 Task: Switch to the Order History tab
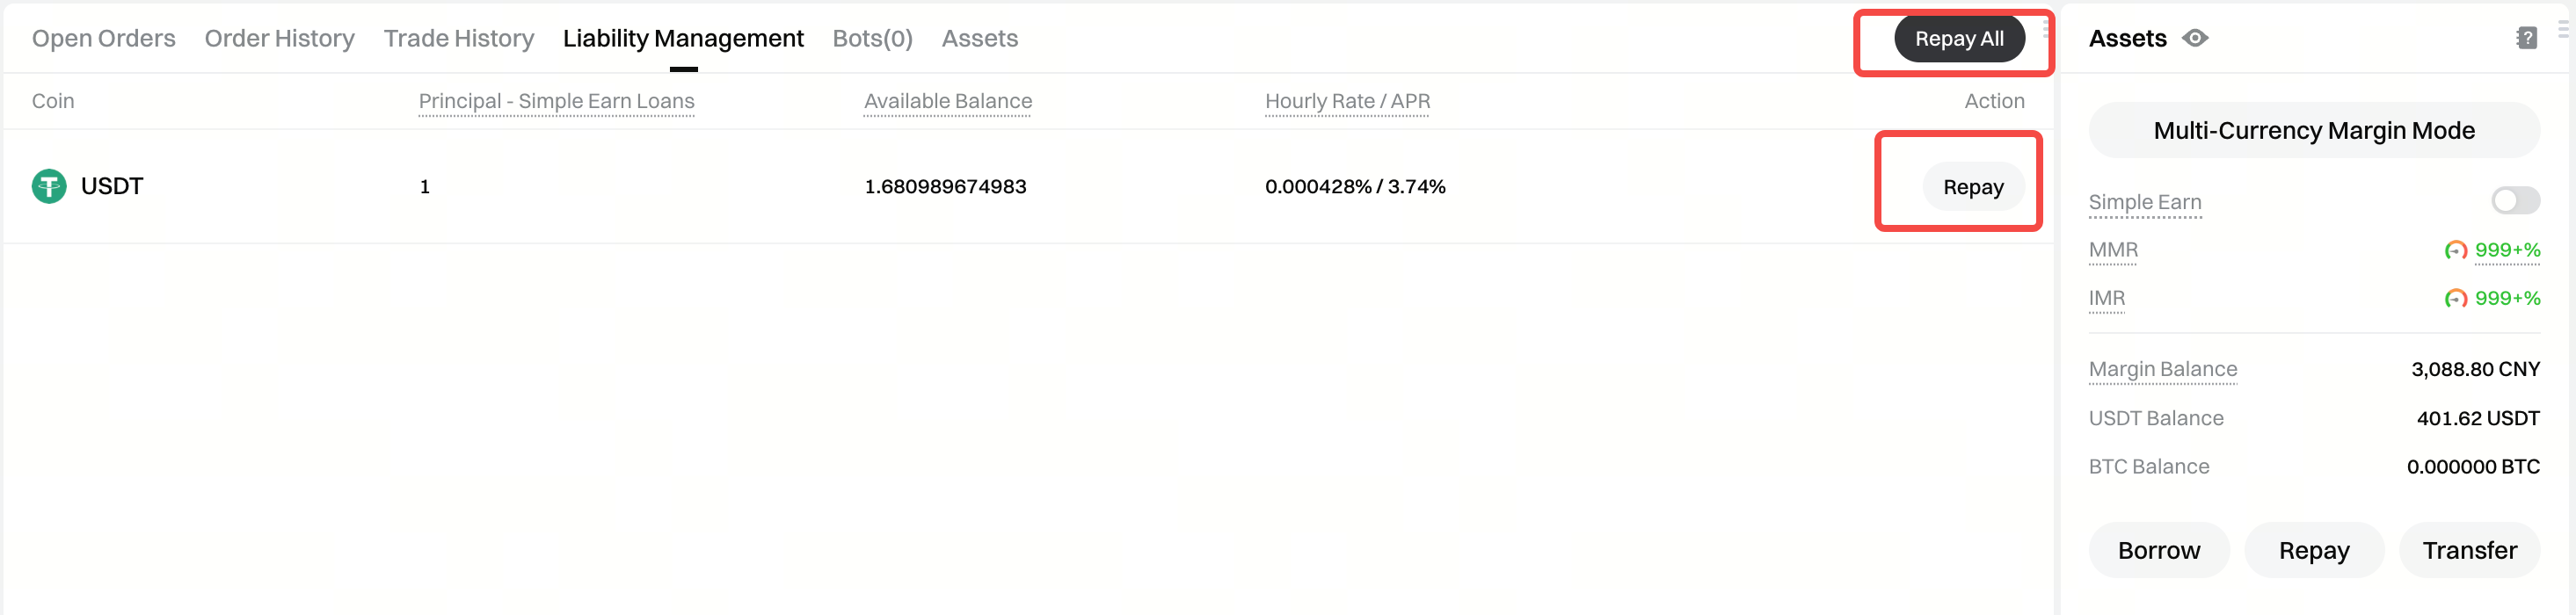279,38
